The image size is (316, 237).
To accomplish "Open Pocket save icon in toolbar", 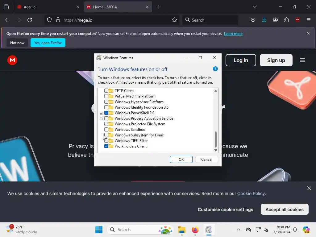I will [253, 20].
